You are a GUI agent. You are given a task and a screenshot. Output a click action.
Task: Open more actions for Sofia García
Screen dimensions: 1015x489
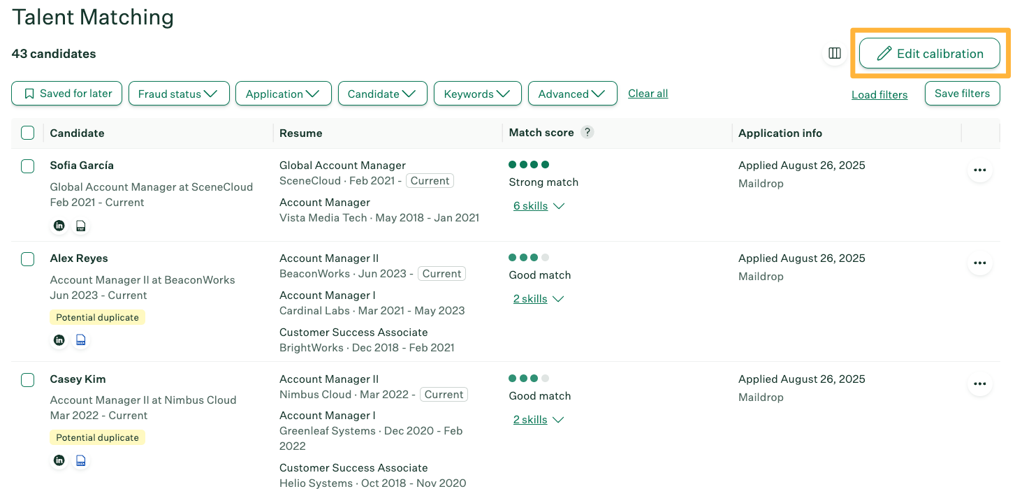click(979, 170)
